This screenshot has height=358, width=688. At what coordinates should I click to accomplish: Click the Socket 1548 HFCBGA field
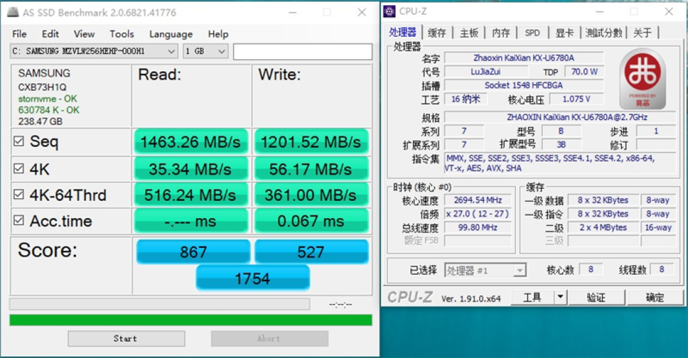point(524,85)
